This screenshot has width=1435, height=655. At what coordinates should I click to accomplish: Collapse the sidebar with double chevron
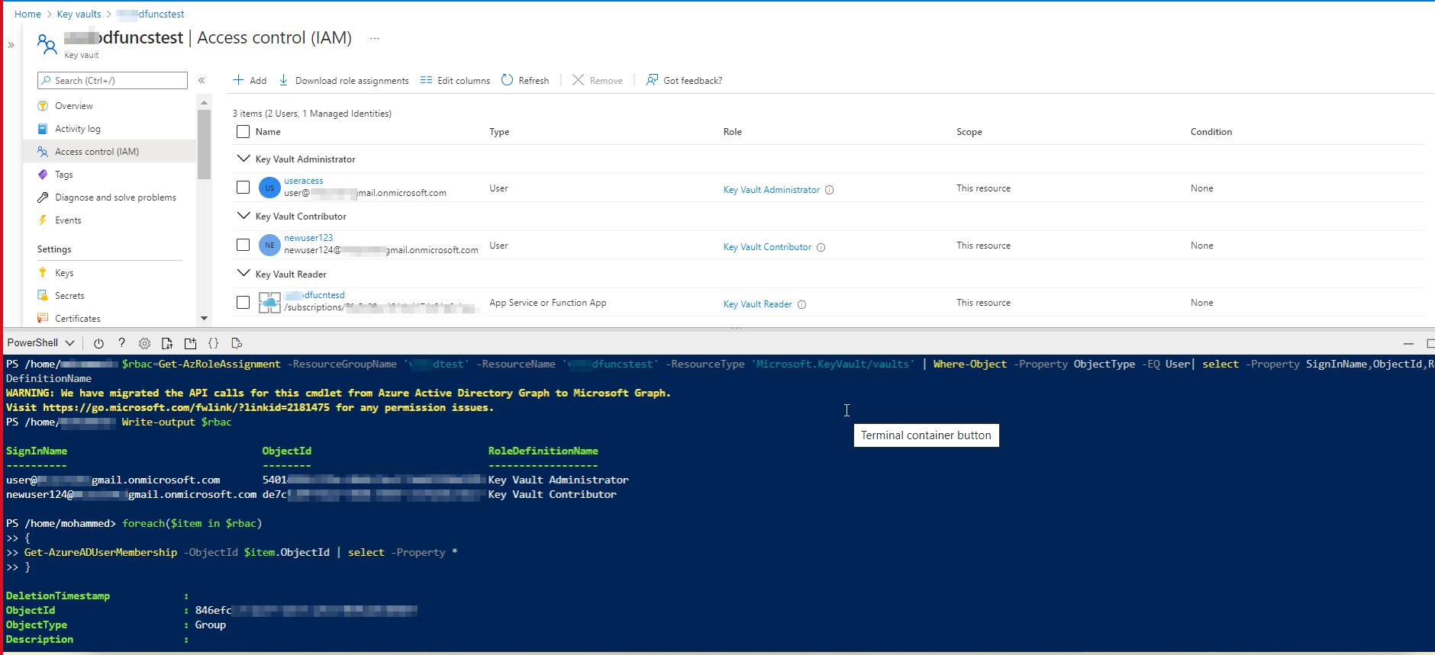coord(202,80)
